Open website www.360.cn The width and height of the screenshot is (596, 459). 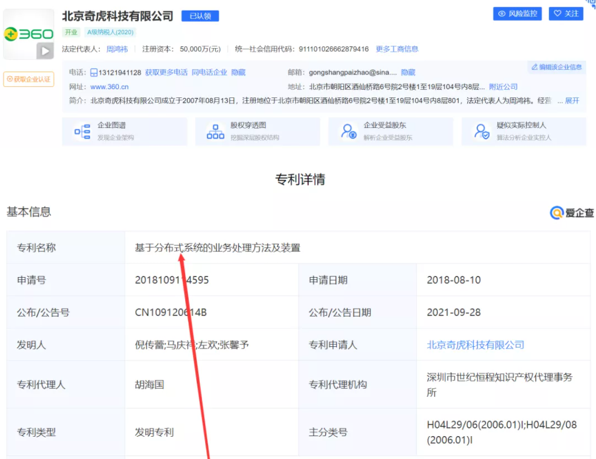(109, 87)
